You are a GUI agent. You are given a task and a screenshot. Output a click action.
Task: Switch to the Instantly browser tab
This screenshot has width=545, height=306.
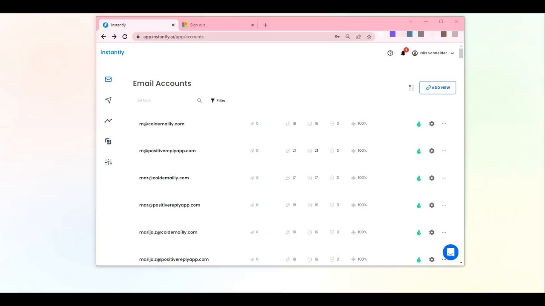[138, 25]
